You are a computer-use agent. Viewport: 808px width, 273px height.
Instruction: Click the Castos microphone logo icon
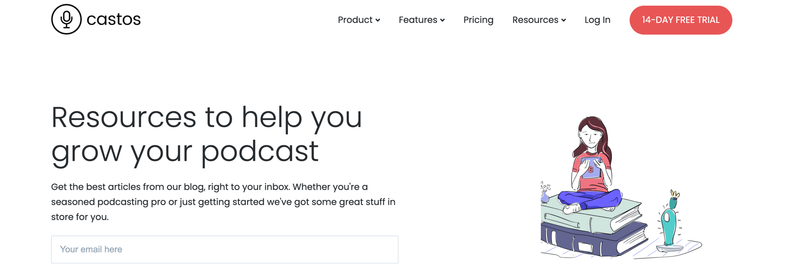(66, 19)
